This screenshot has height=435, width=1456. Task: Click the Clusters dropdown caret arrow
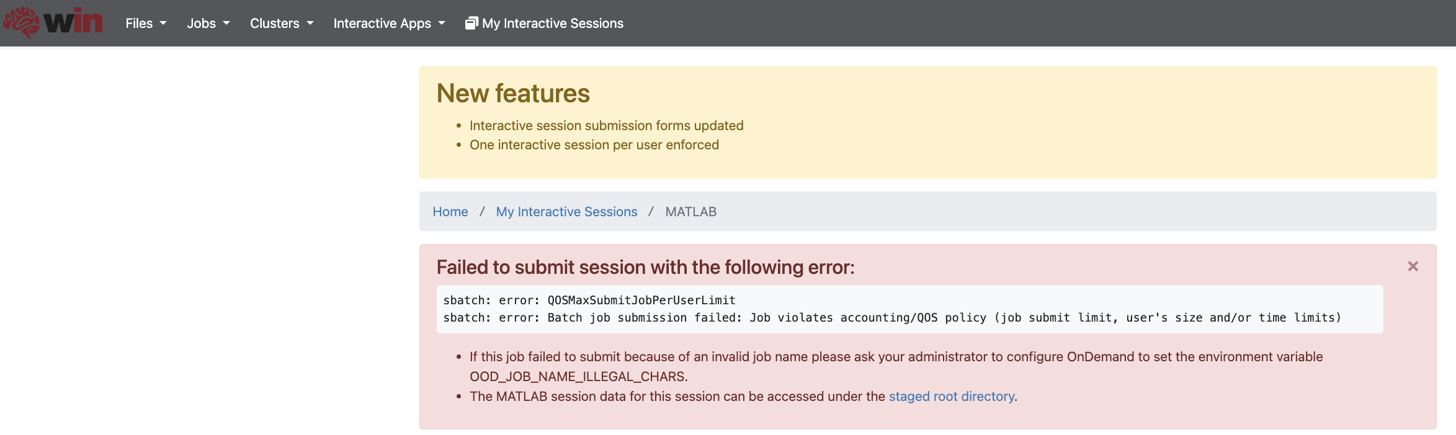point(310,24)
